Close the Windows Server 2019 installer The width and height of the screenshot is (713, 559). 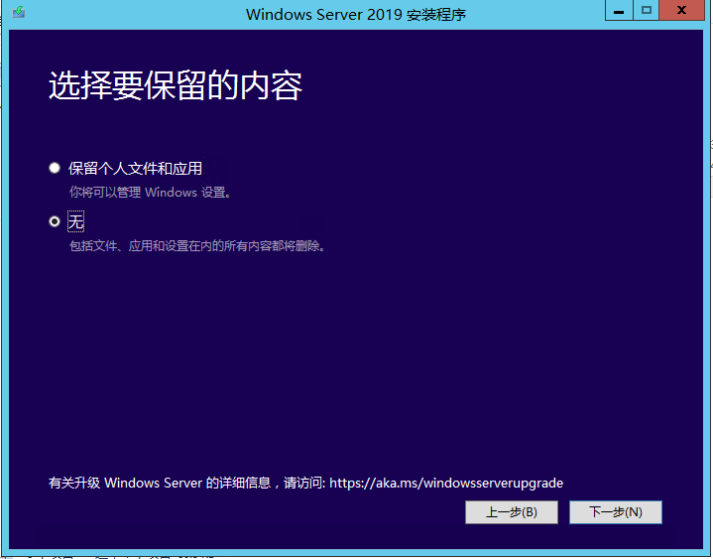681,11
